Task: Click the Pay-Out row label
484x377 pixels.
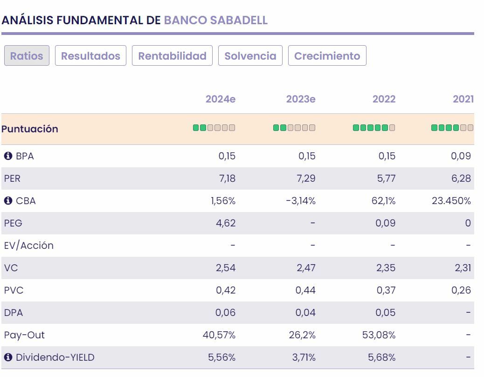Action: click(24, 335)
